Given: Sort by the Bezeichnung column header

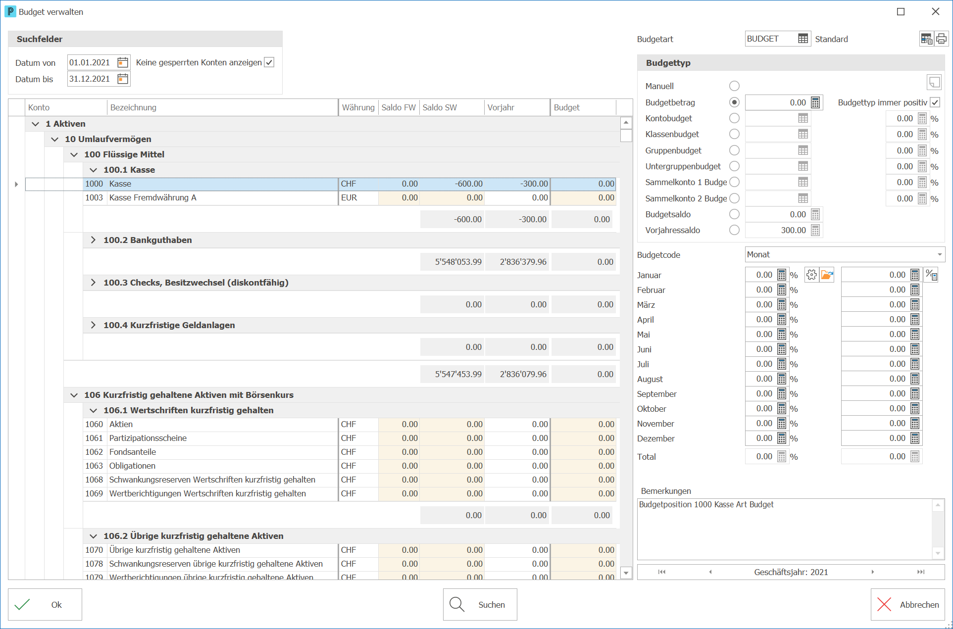Looking at the screenshot, I should (x=222, y=107).
